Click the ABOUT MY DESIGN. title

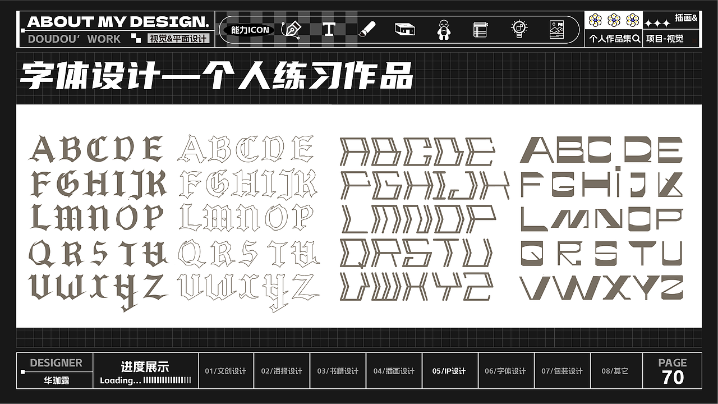(x=118, y=22)
